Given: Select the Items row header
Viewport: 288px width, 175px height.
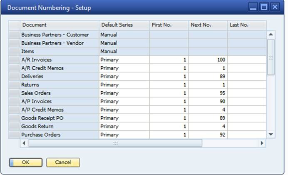Looking at the screenshot, I should click(14, 52).
